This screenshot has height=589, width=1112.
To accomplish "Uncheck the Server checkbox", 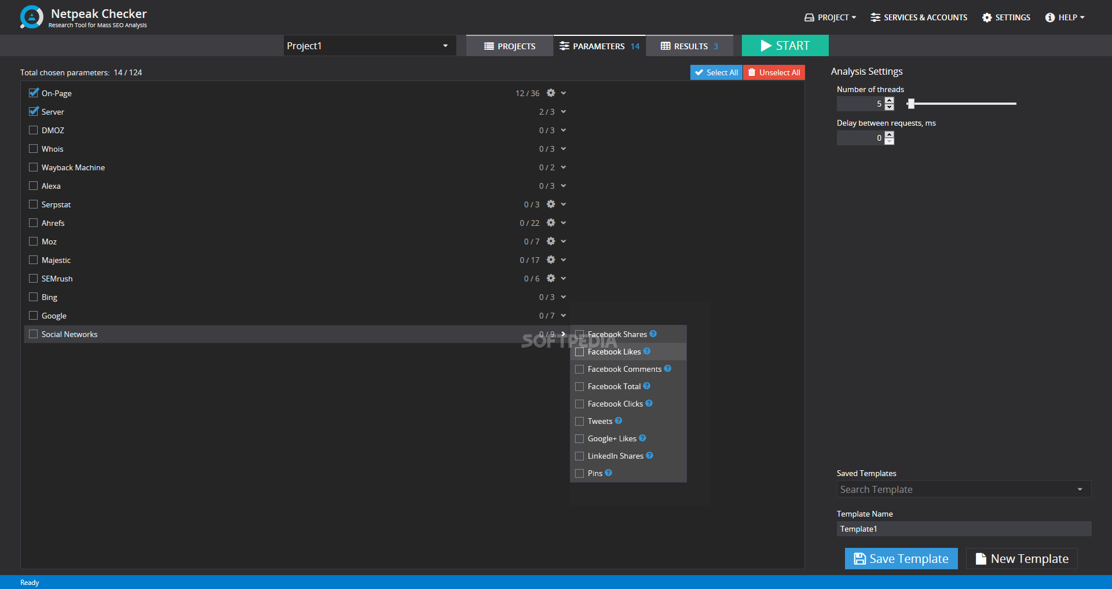I will tap(34, 111).
